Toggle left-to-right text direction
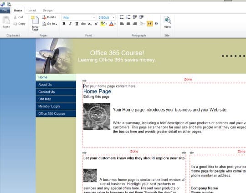 150,24
